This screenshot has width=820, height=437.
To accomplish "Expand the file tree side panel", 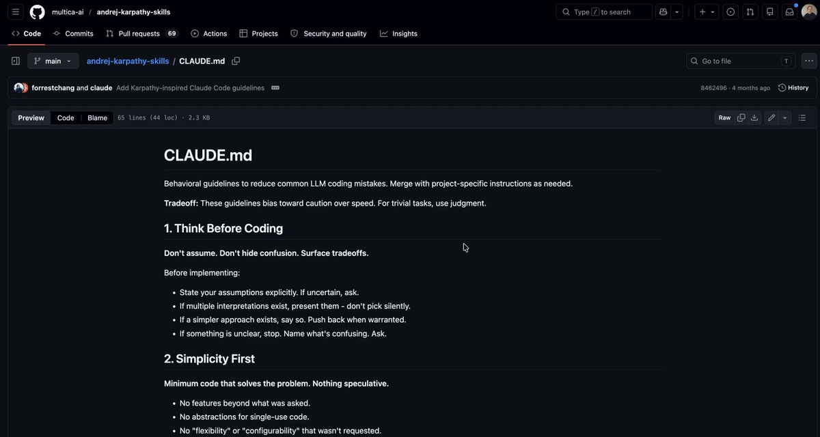I will [x=16, y=61].
